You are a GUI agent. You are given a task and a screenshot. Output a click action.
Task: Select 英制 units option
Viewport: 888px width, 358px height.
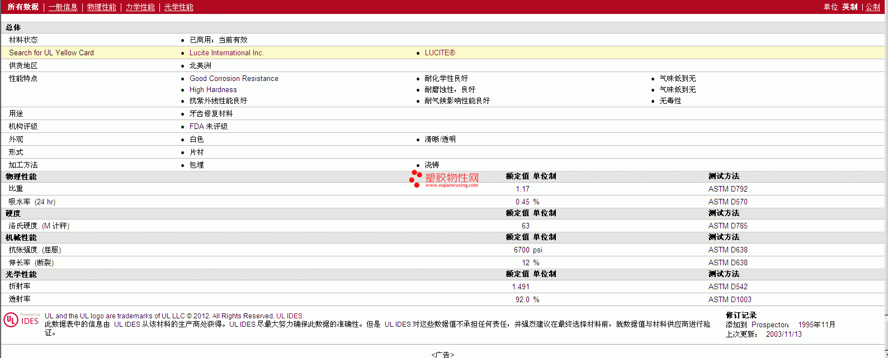pyautogui.click(x=850, y=7)
